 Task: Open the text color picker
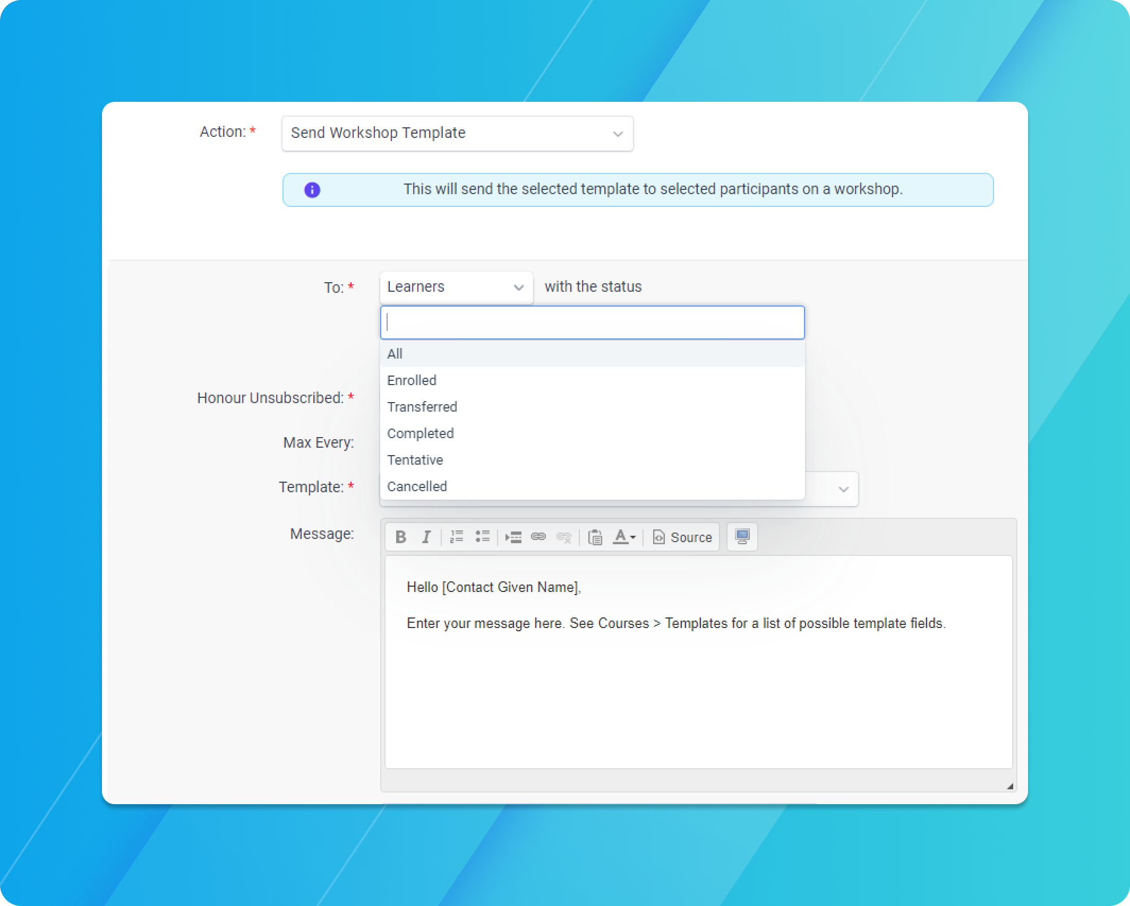coord(624,537)
